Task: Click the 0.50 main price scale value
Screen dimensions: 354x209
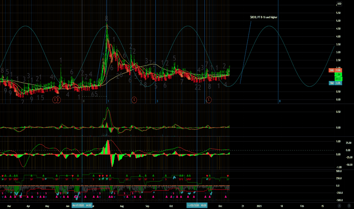Action: [x=338, y=92]
